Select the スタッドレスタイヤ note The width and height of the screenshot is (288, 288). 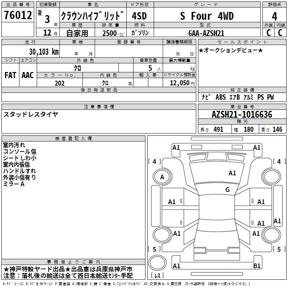tap(31, 114)
